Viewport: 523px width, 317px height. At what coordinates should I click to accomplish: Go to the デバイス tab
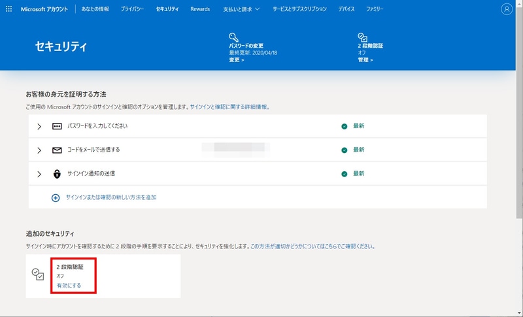tap(346, 9)
